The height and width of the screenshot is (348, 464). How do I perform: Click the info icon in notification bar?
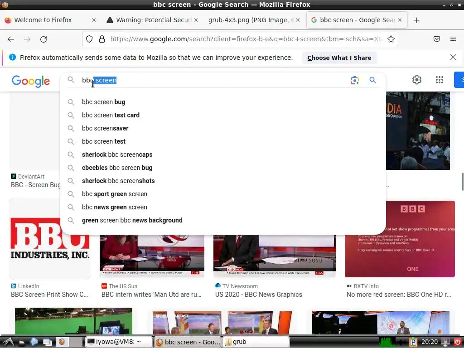click(x=12, y=57)
